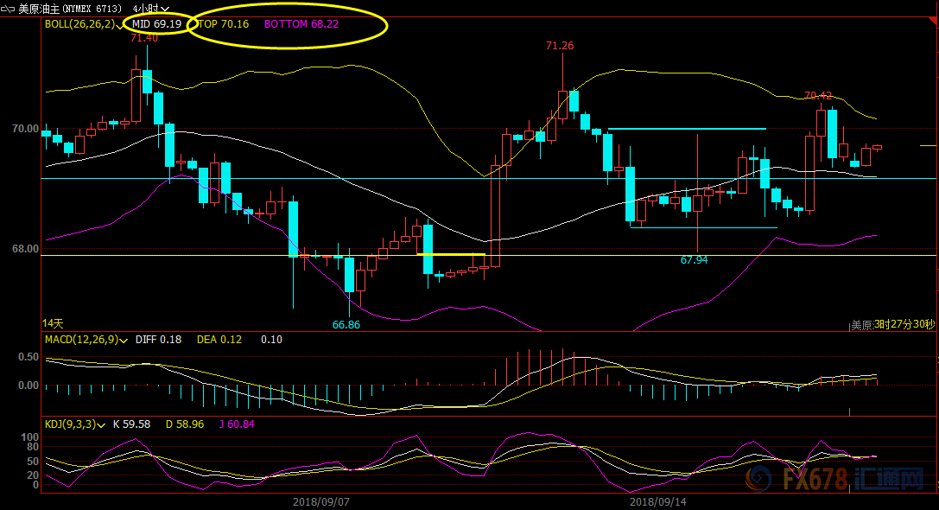Screen dimensions: 939x510
Task: Click the D 58.96 value
Action: point(185,424)
